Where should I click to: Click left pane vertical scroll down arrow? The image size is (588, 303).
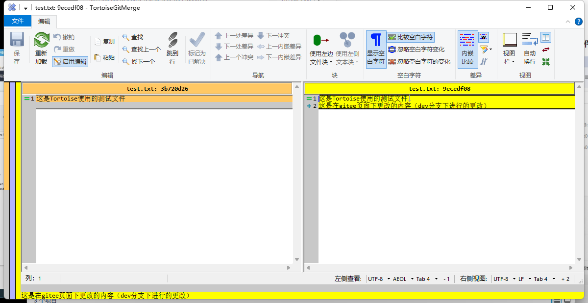click(x=296, y=259)
